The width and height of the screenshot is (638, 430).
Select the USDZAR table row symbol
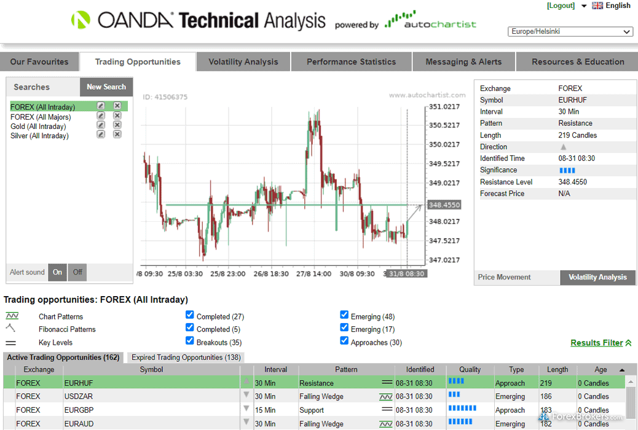(79, 396)
